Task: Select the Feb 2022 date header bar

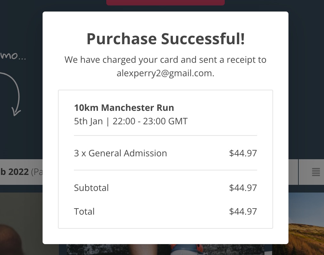Action: 21,172
